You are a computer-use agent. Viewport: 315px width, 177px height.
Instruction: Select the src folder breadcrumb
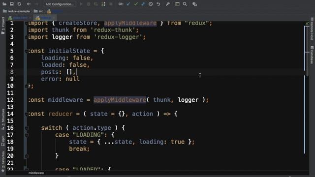click(x=38, y=11)
